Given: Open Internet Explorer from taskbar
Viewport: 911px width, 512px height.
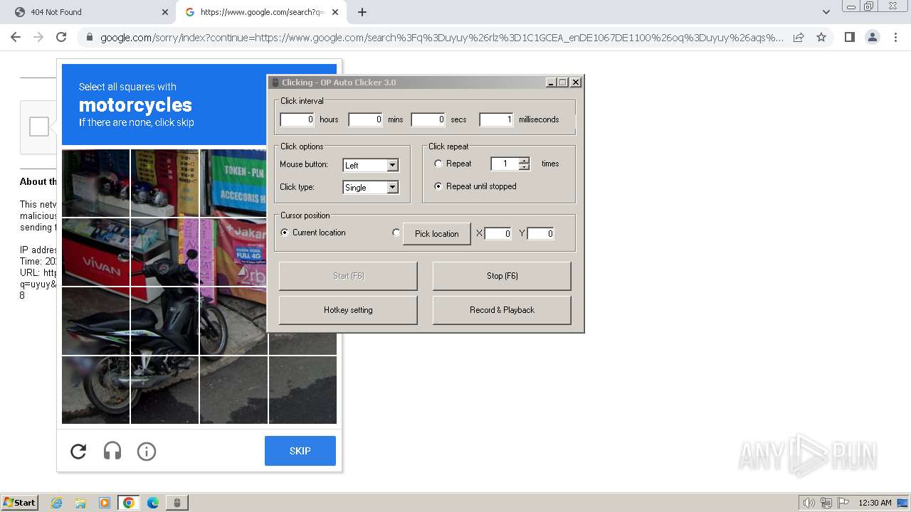Looking at the screenshot, I should (56, 503).
